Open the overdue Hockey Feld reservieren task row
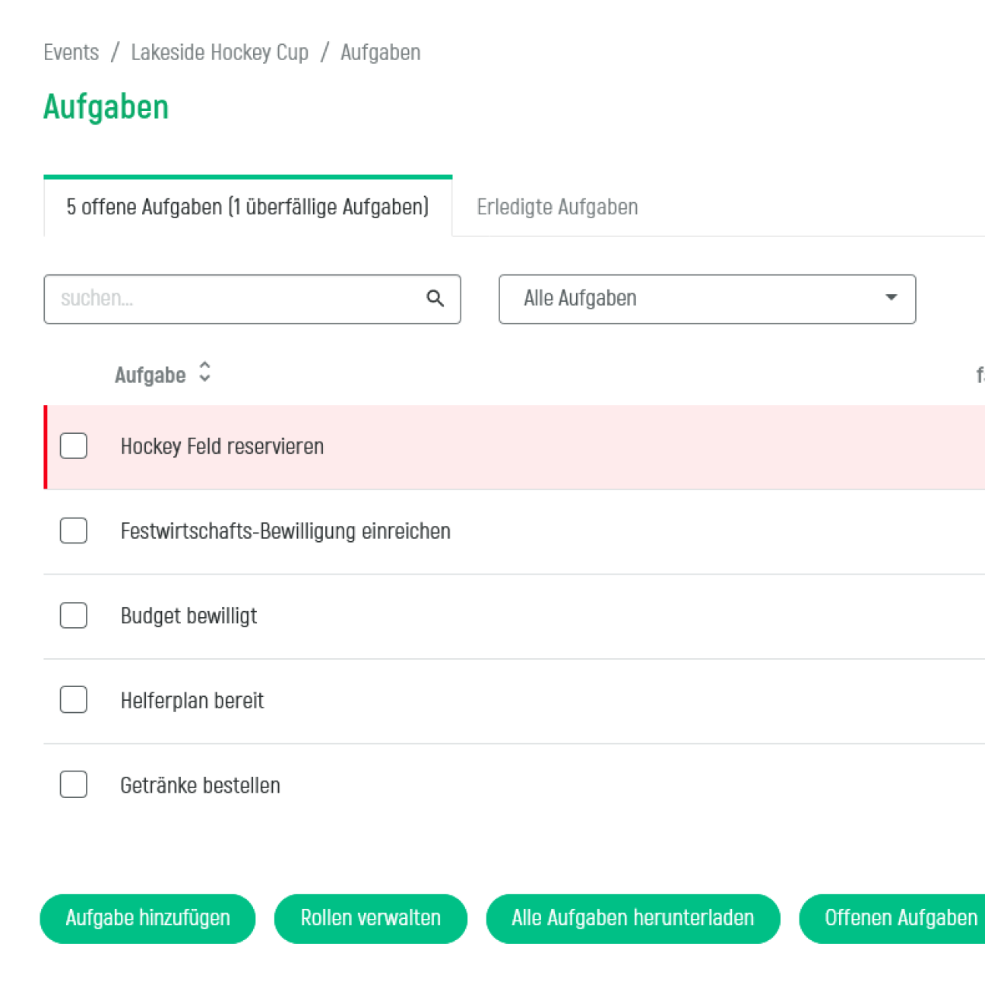The width and height of the screenshot is (985, 985). tap(222, 446)
